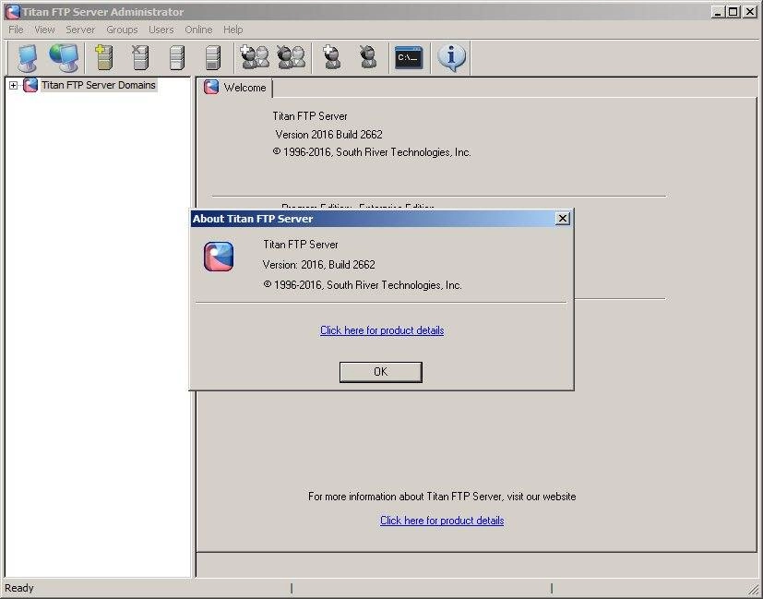Image resolution: width=763 pixels, height=599 pixels.
Task: Click the delete server icon with X
Action: pos(140,57)
